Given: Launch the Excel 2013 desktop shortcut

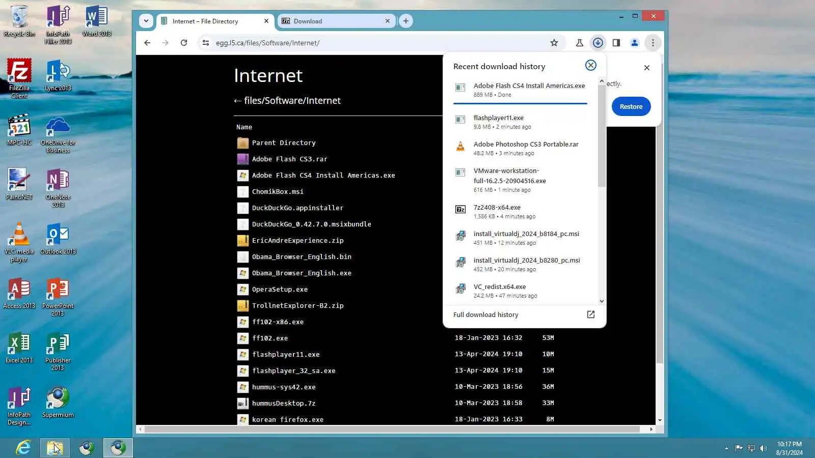Looking at the screenshot, I should click(x=19, y=348).
